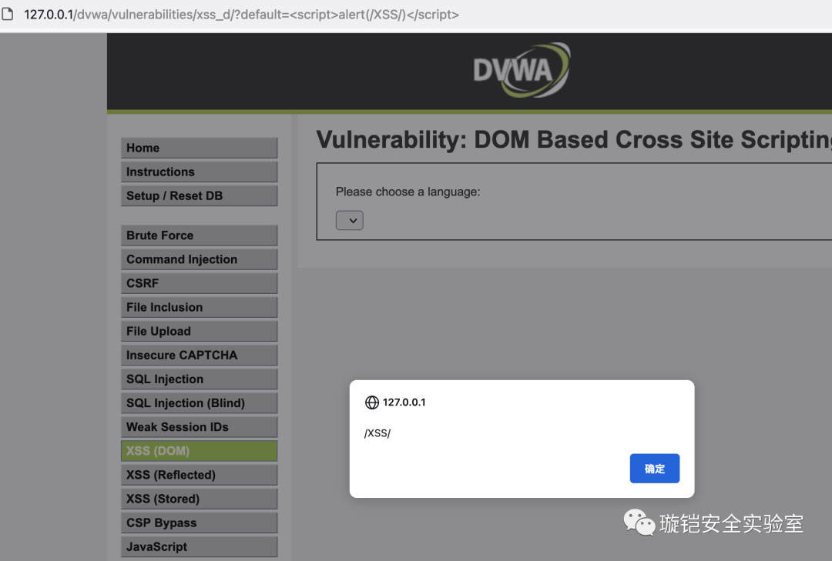Click the 'Please choose a language:' label

pyautogui.click(x=408, y=192)
